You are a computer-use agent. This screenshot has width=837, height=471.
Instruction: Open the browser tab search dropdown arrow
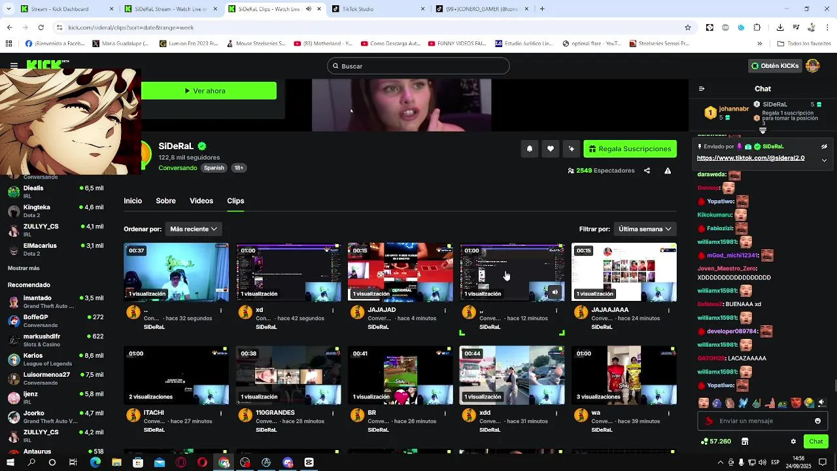(x=9, y=9)
